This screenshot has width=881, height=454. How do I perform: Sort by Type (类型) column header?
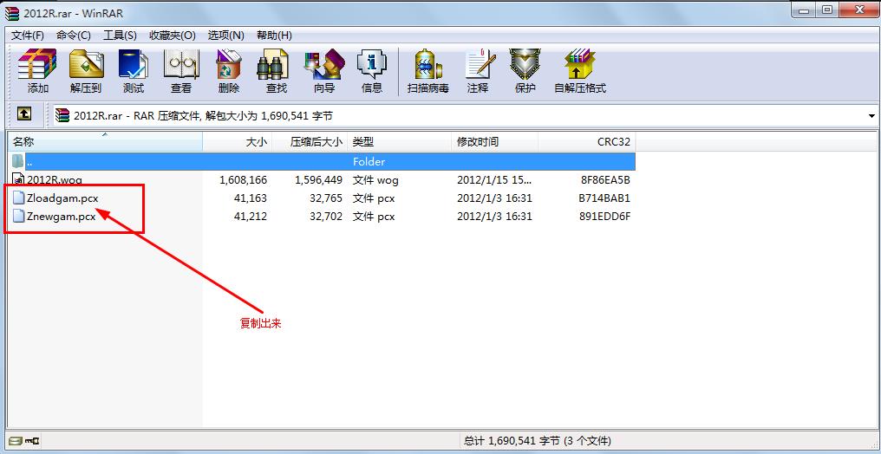tap(400, 142)
